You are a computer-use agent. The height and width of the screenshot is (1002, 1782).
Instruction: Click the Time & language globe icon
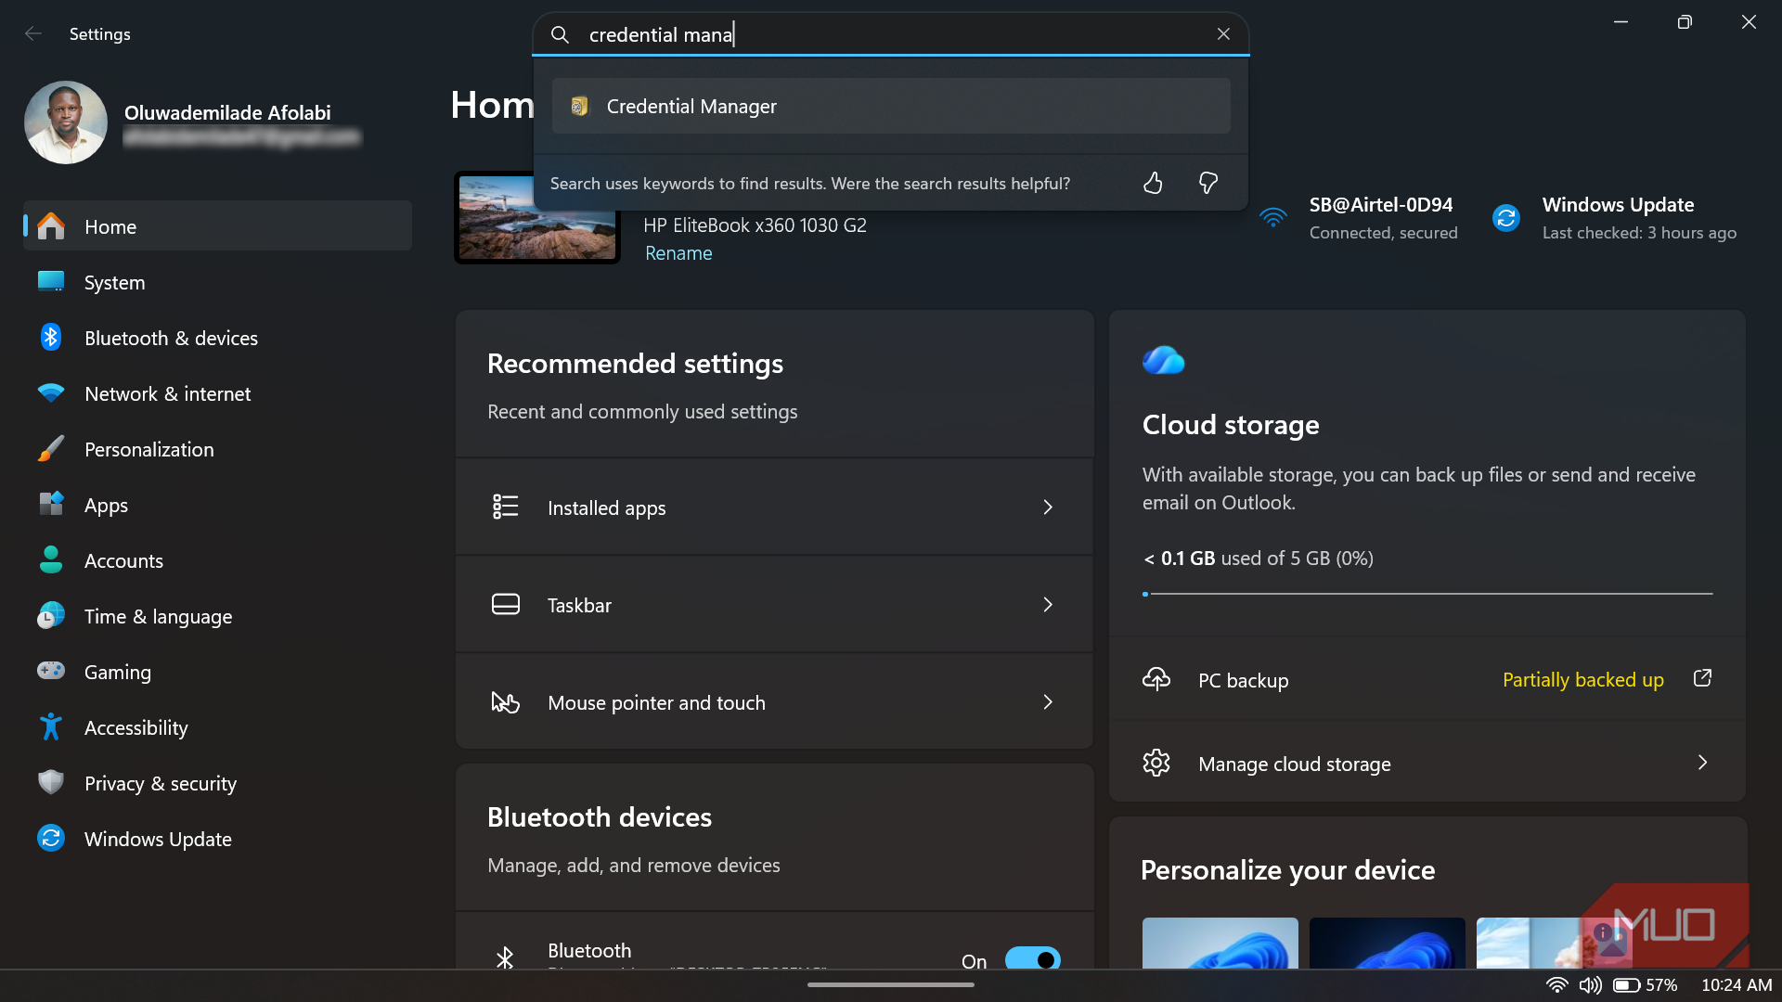pos(51,615)
